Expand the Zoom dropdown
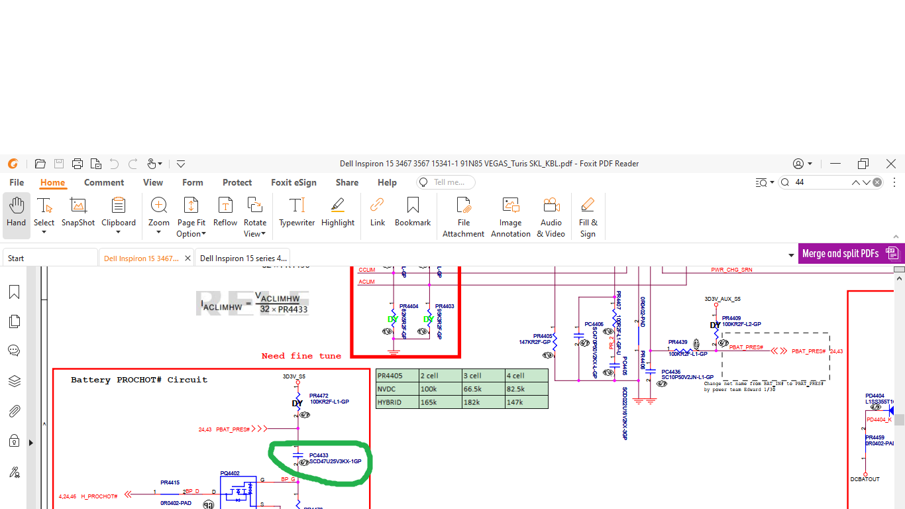This screenshot has height=509, width=905. (x=159, y=232)
